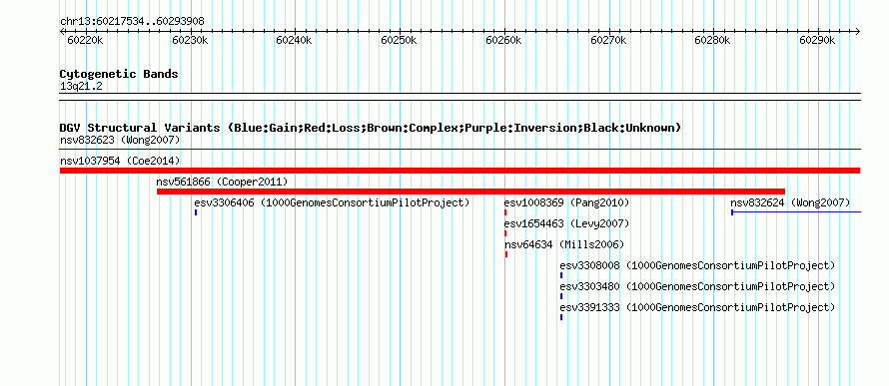889x386 pixels.
Task: Click the Cytogenetic Bands track title
Action: coord(119,74)
